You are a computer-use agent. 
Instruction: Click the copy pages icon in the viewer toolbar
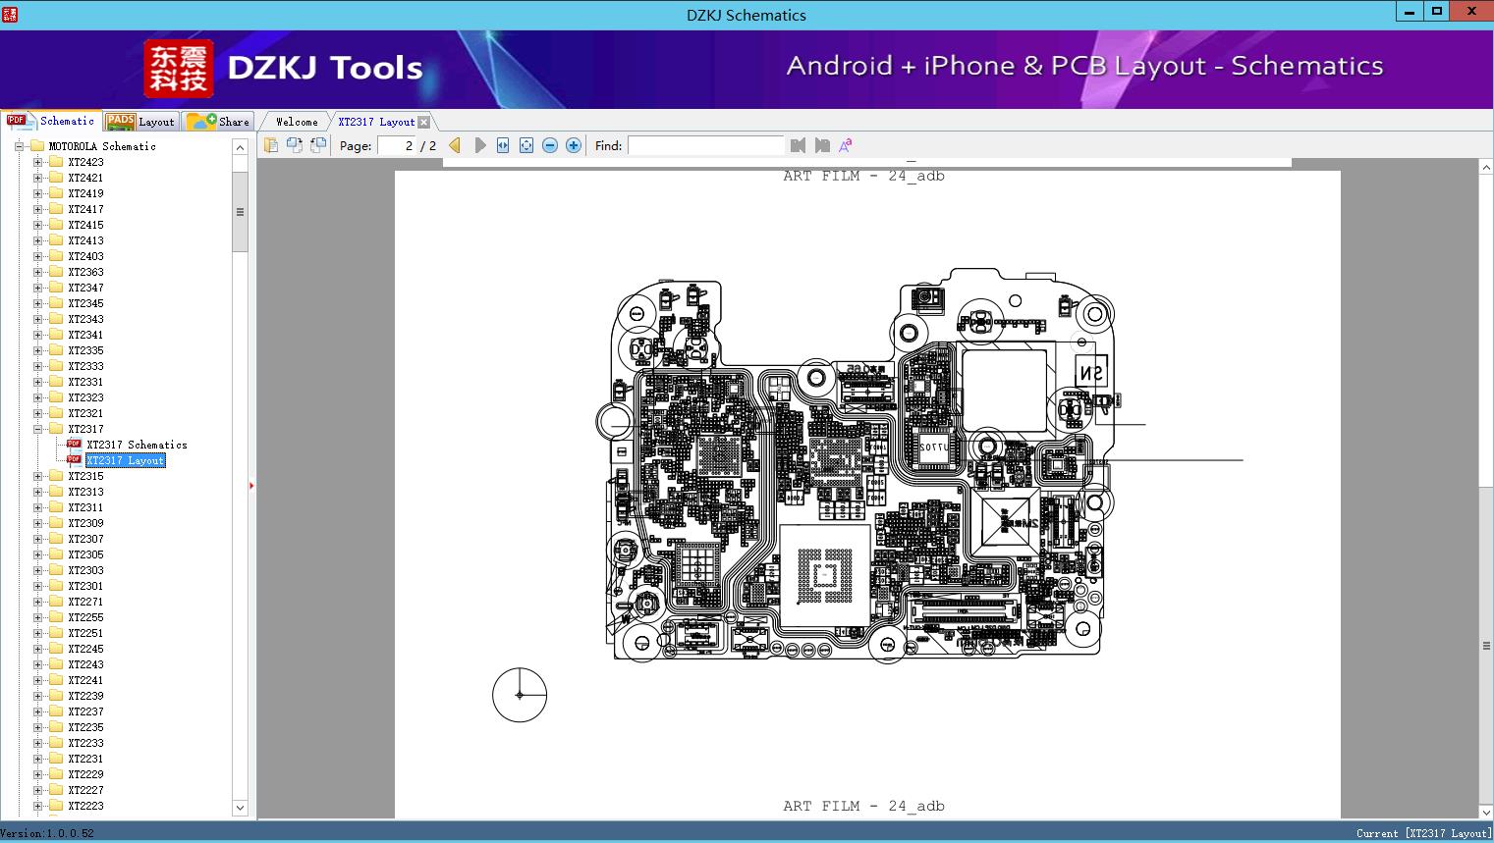271,145
